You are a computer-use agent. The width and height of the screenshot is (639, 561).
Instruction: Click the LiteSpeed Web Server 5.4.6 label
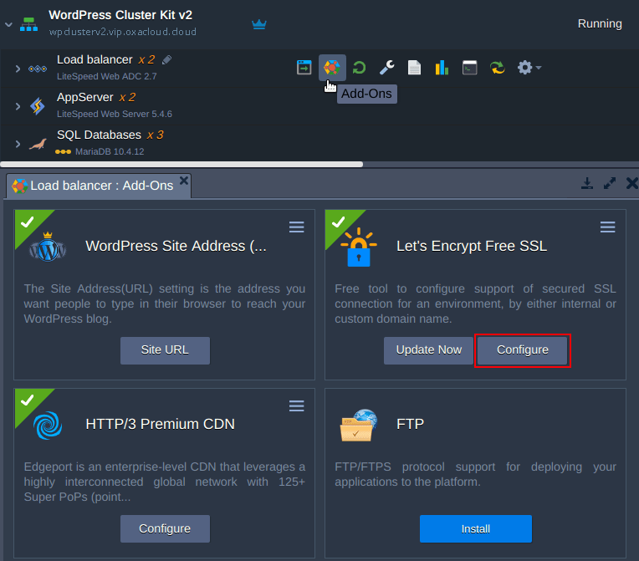115,114
